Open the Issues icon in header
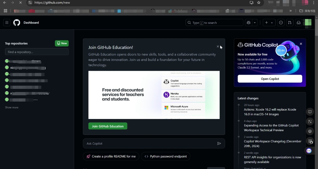 281,23
